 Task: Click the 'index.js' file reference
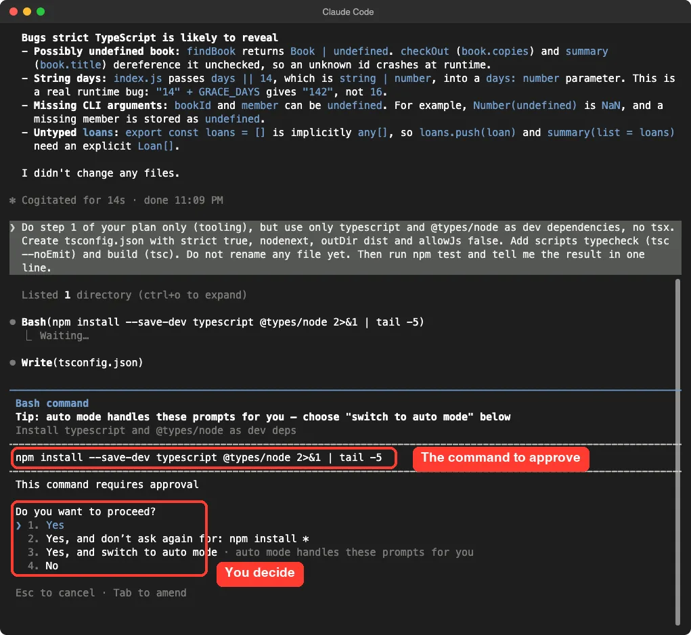point(137,79)
